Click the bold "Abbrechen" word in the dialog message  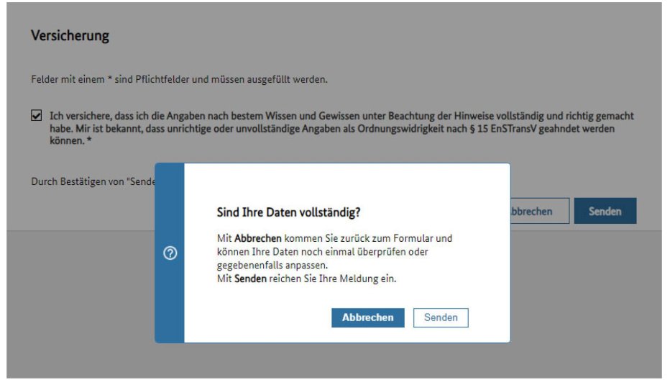tap(257, 238)
